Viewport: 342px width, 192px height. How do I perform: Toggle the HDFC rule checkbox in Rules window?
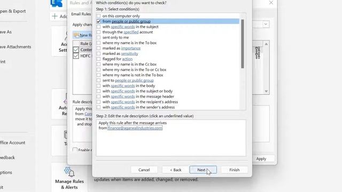[x=76, y=56]
